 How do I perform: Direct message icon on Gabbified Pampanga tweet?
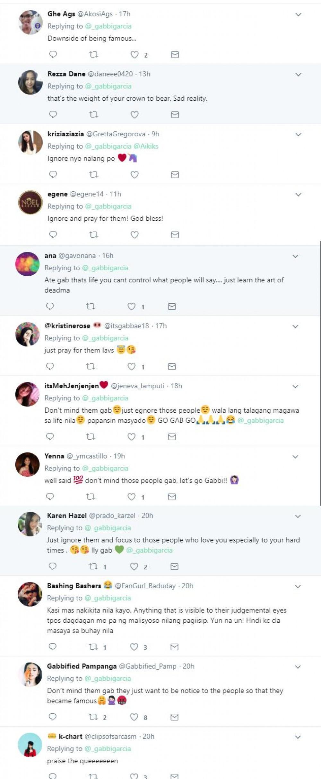coord(175,717)
